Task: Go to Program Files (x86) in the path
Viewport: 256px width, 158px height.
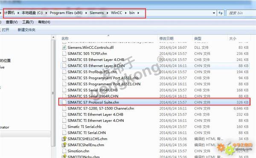Action: [66, 13]
